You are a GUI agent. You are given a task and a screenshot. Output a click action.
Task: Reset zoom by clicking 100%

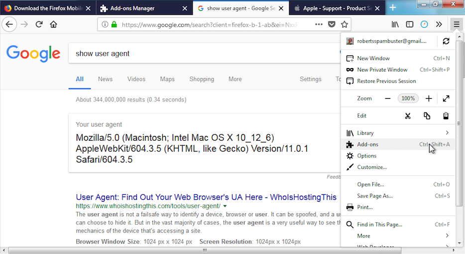click(408, 98)
